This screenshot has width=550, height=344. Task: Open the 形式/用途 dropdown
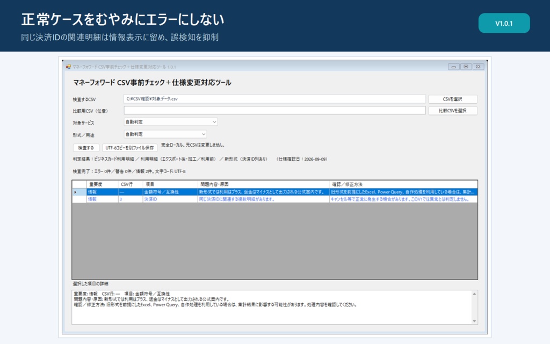(165, 134)
